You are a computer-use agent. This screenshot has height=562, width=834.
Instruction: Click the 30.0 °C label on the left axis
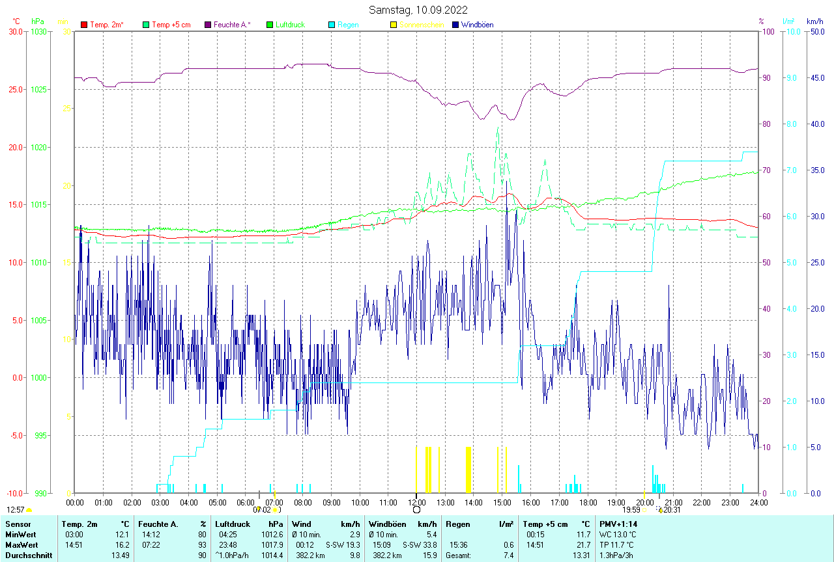(x=15, y=31)
